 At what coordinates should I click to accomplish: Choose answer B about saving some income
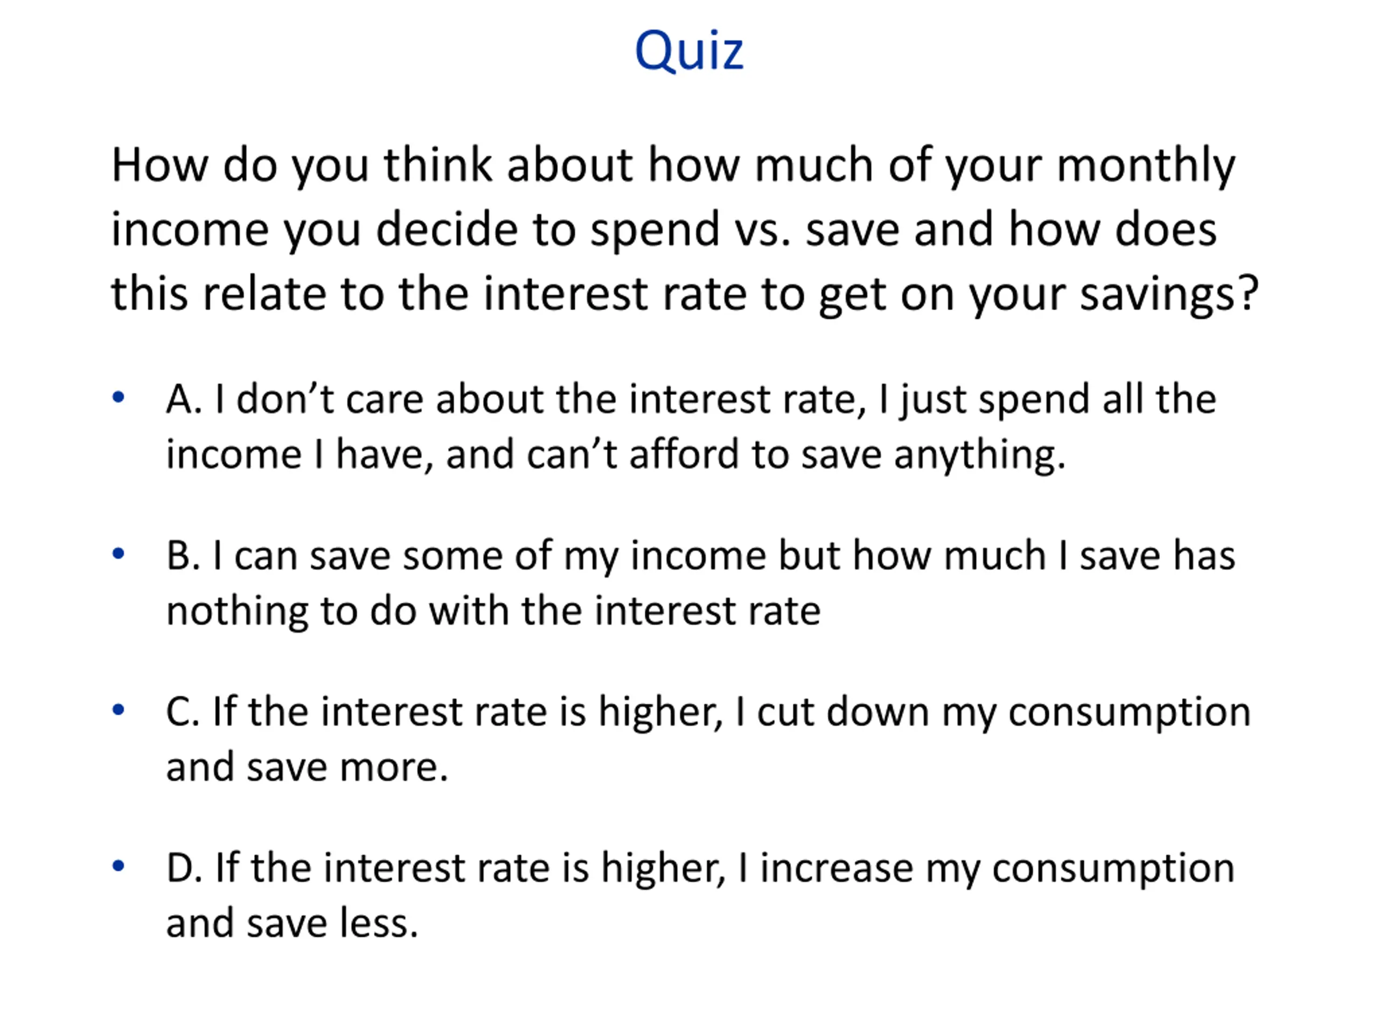[x=700, y=583]
